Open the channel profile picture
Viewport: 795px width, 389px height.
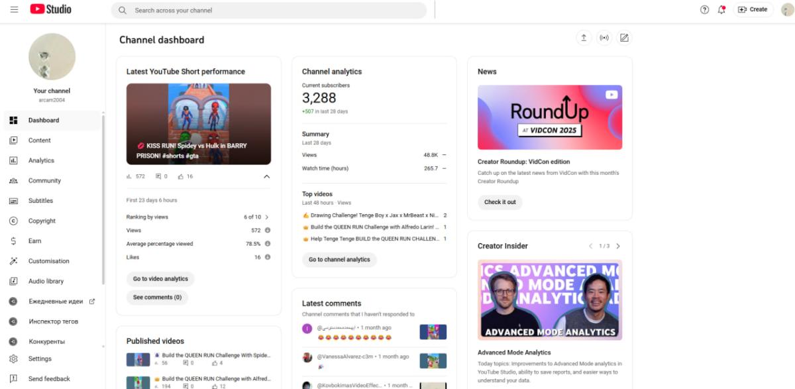[x=52, y=56]
